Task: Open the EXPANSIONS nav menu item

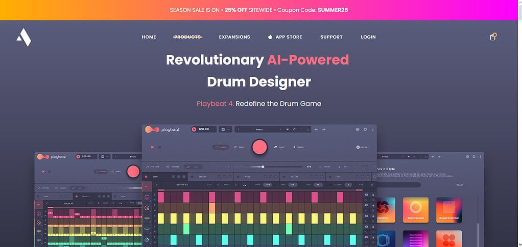Action: (x=234, y=37)
